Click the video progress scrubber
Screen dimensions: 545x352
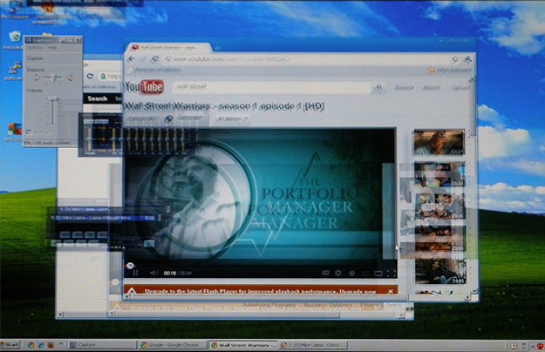[130, 266]
